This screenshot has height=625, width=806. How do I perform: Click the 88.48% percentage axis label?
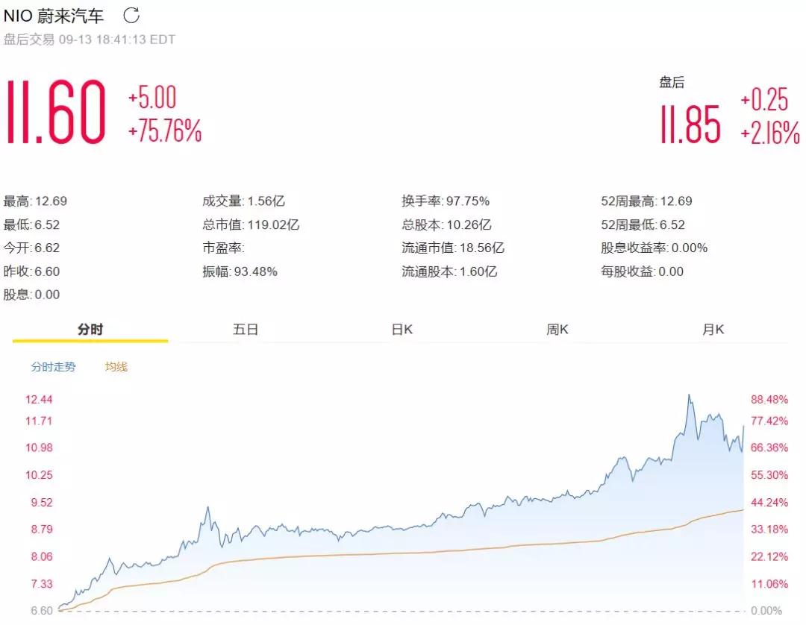pos(769,400)
